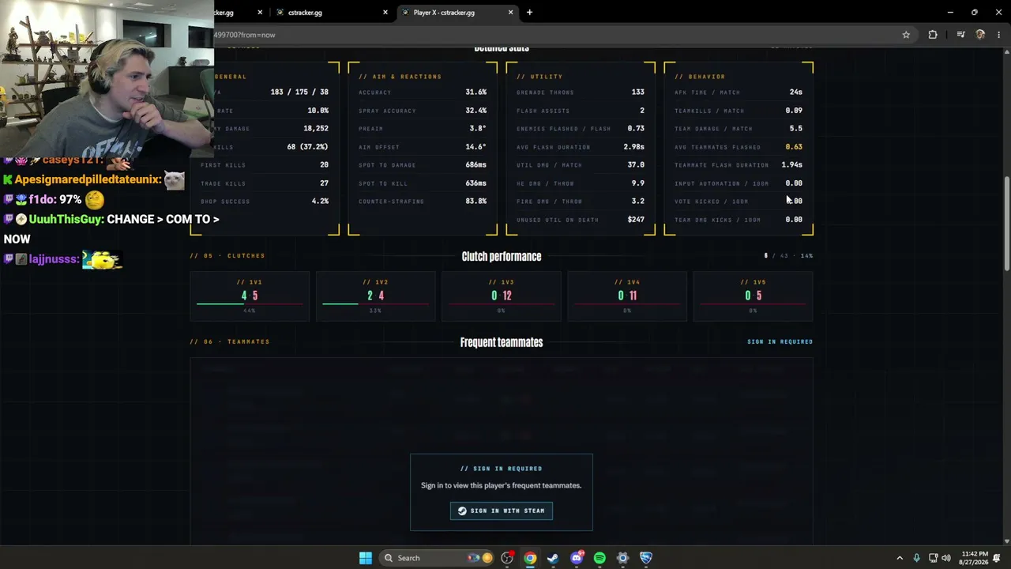The height and width of the screenshot is (569, 1011).
Task: Click the Clutch performance heading
Action: pos(502,256)
